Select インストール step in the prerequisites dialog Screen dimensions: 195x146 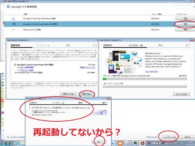43,45
